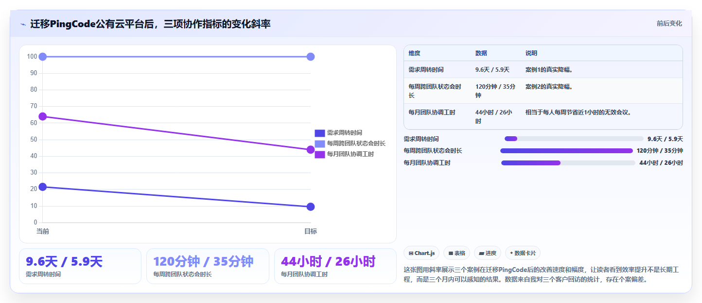Click purple 每月团队协调工时 point at 目标

311,150
